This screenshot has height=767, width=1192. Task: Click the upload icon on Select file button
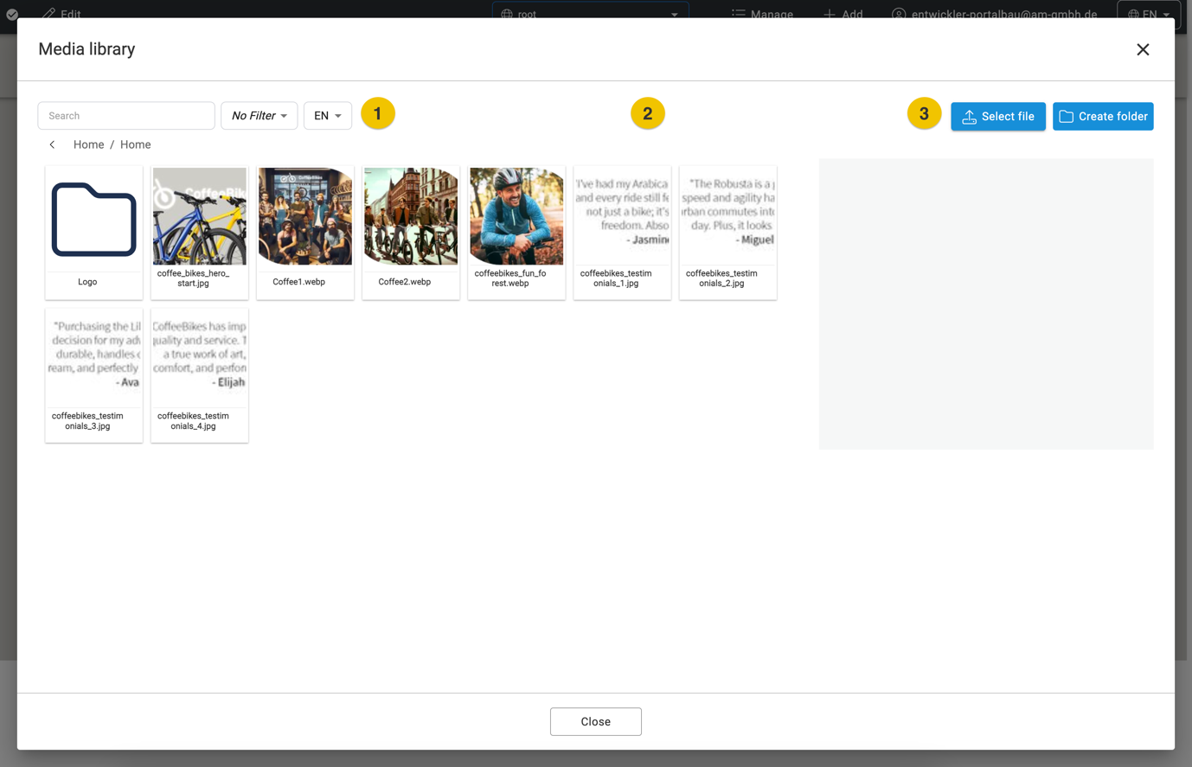click(969, 116)
